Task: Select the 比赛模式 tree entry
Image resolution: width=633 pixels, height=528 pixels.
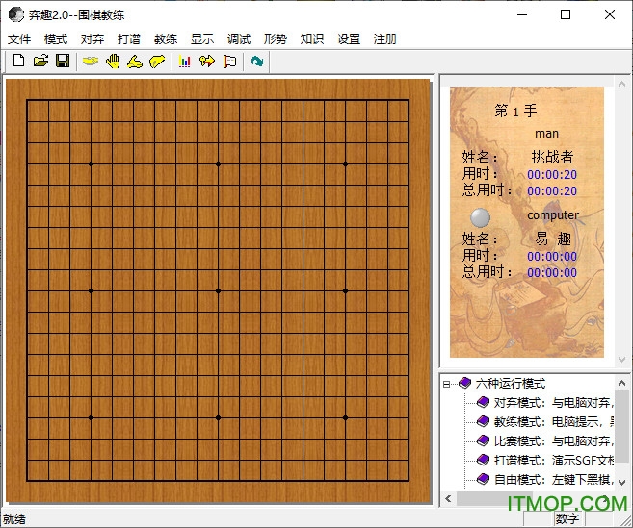Action: (554, 440)
